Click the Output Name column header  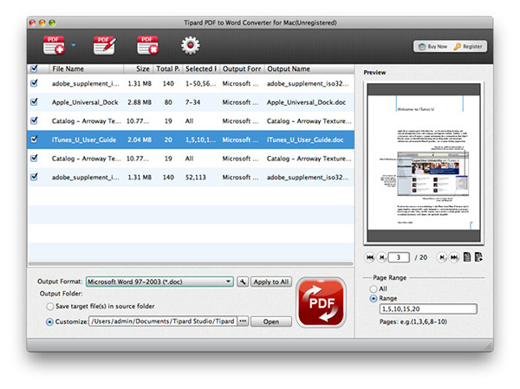(309, 68)
